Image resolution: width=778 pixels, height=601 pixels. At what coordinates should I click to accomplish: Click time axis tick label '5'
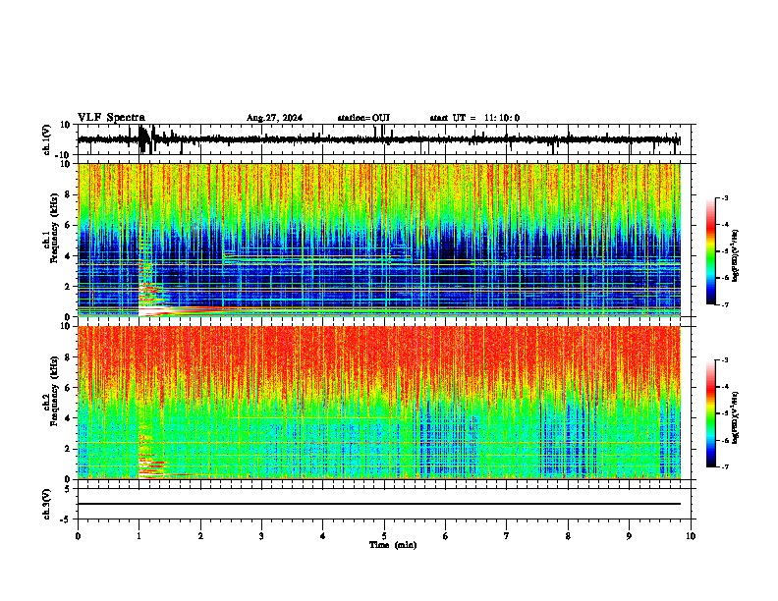384,536
